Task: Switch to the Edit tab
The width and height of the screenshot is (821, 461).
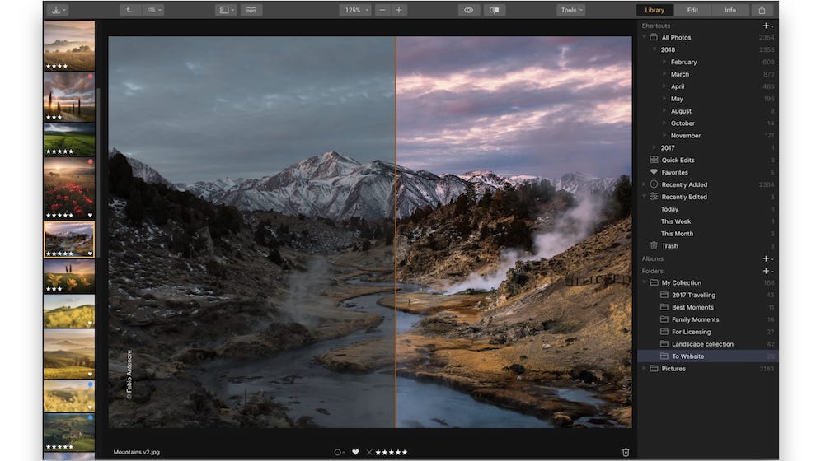Action: click(692, 10)
